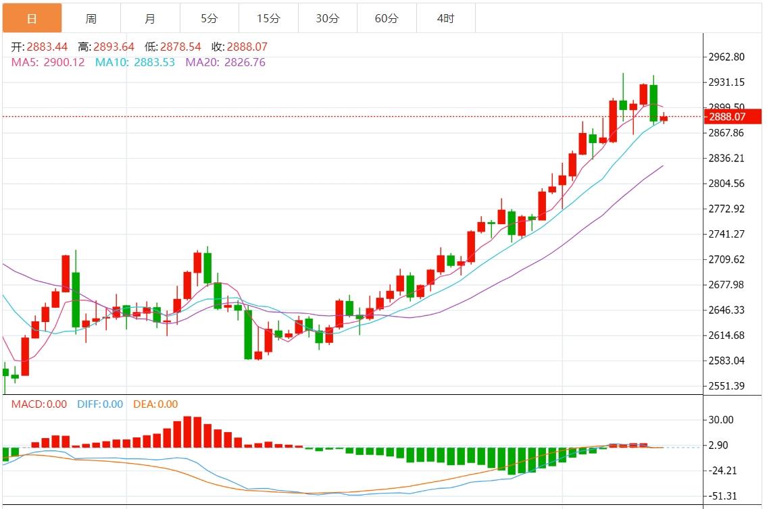Click the 2962.80 price axis label
Screen dimensions: 767x509
726,57
